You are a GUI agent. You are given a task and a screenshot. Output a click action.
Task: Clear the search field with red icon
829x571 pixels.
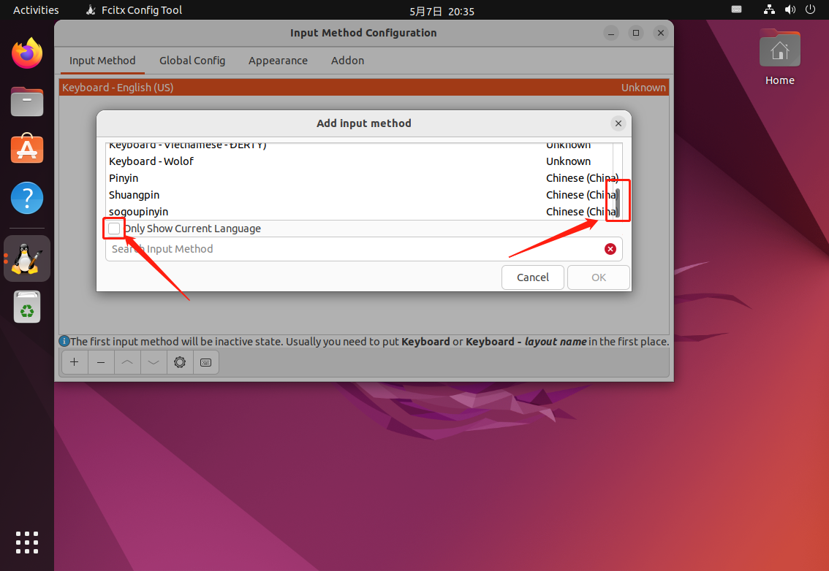[x=610, y=249]
